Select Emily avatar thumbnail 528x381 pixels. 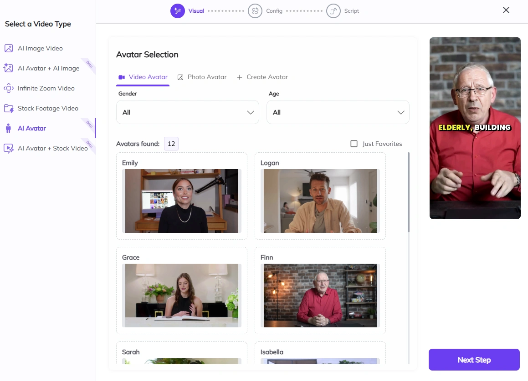181,201
